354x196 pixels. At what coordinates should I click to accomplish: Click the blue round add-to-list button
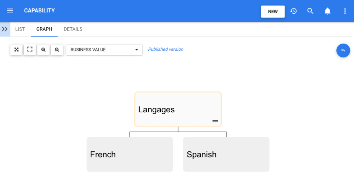tap(343, 50)
